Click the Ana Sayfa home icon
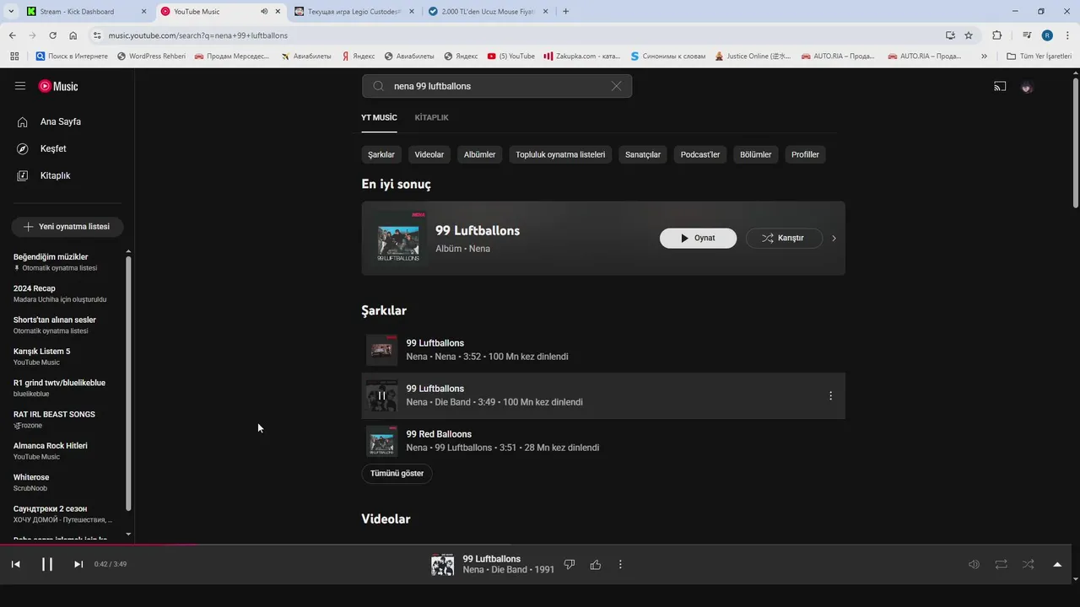The image size is (1080, 607). click(23, 122)
